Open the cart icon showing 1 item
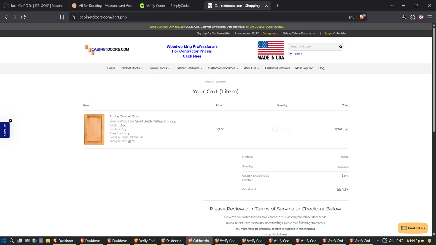Viewport: 436px width, 245px height. click(x=291, y=54)
